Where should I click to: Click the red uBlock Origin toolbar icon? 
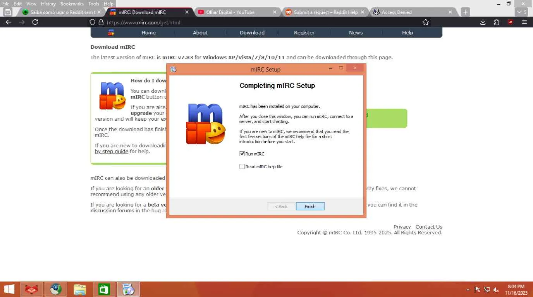510,22
